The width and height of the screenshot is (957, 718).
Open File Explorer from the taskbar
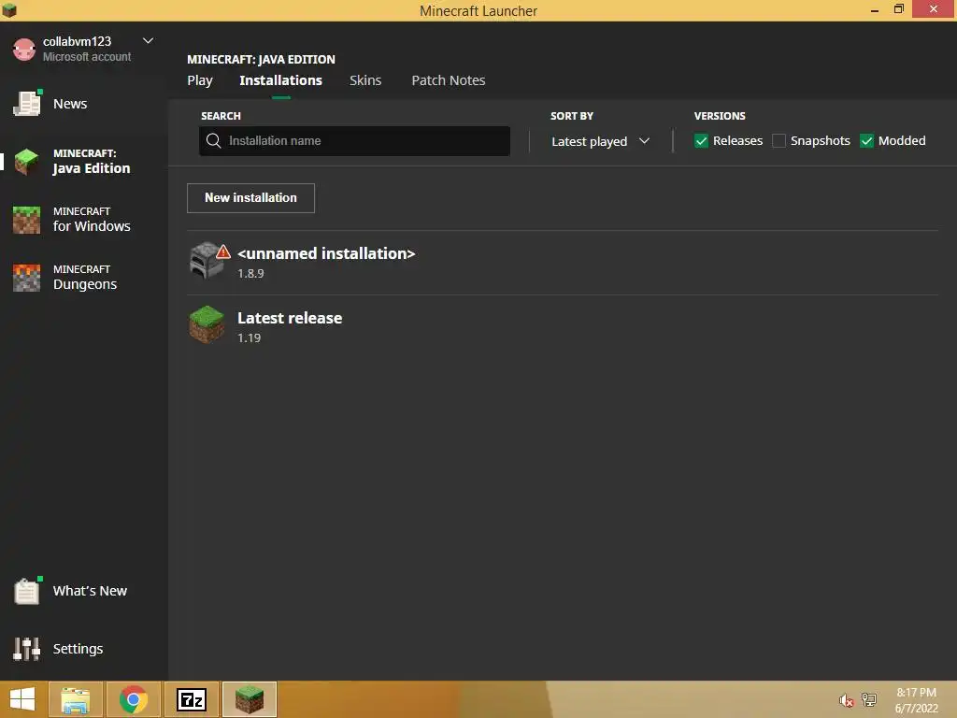pyautogui.click(x=75, y=699)
